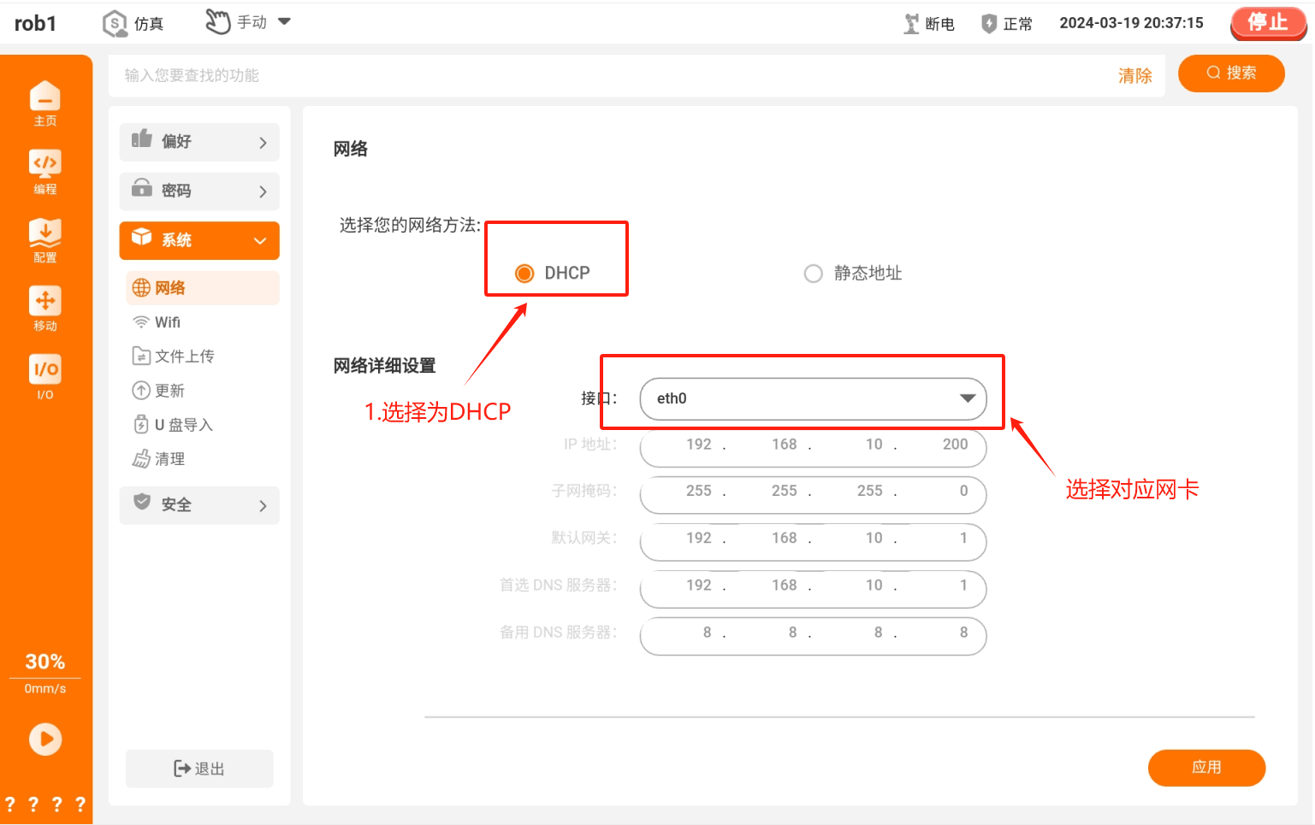Click the 断电 power status icon

coord(912,24)
